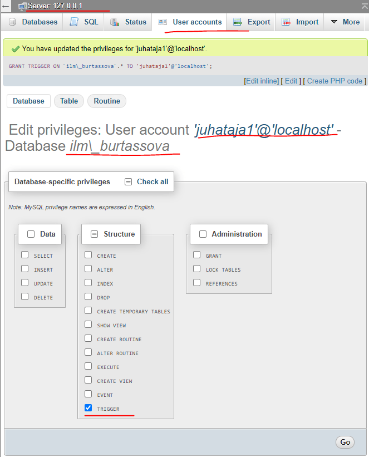Tick the GRANT privilege checkbox

(x=196, y=255)
